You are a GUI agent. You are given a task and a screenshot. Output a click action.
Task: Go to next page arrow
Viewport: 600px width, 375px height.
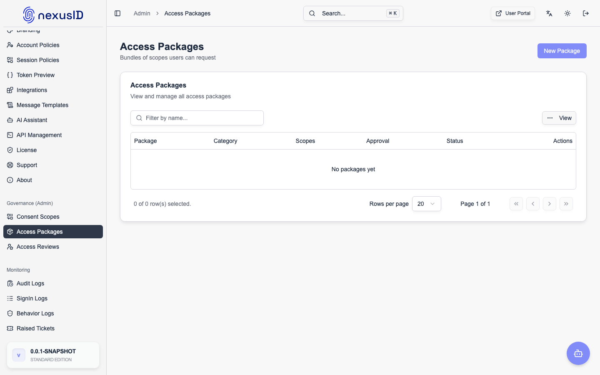point(550,204)
